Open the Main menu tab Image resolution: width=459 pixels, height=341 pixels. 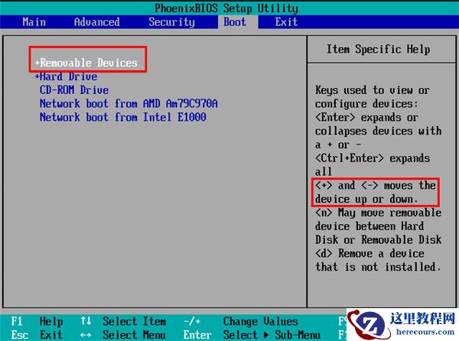coord(34,22)
